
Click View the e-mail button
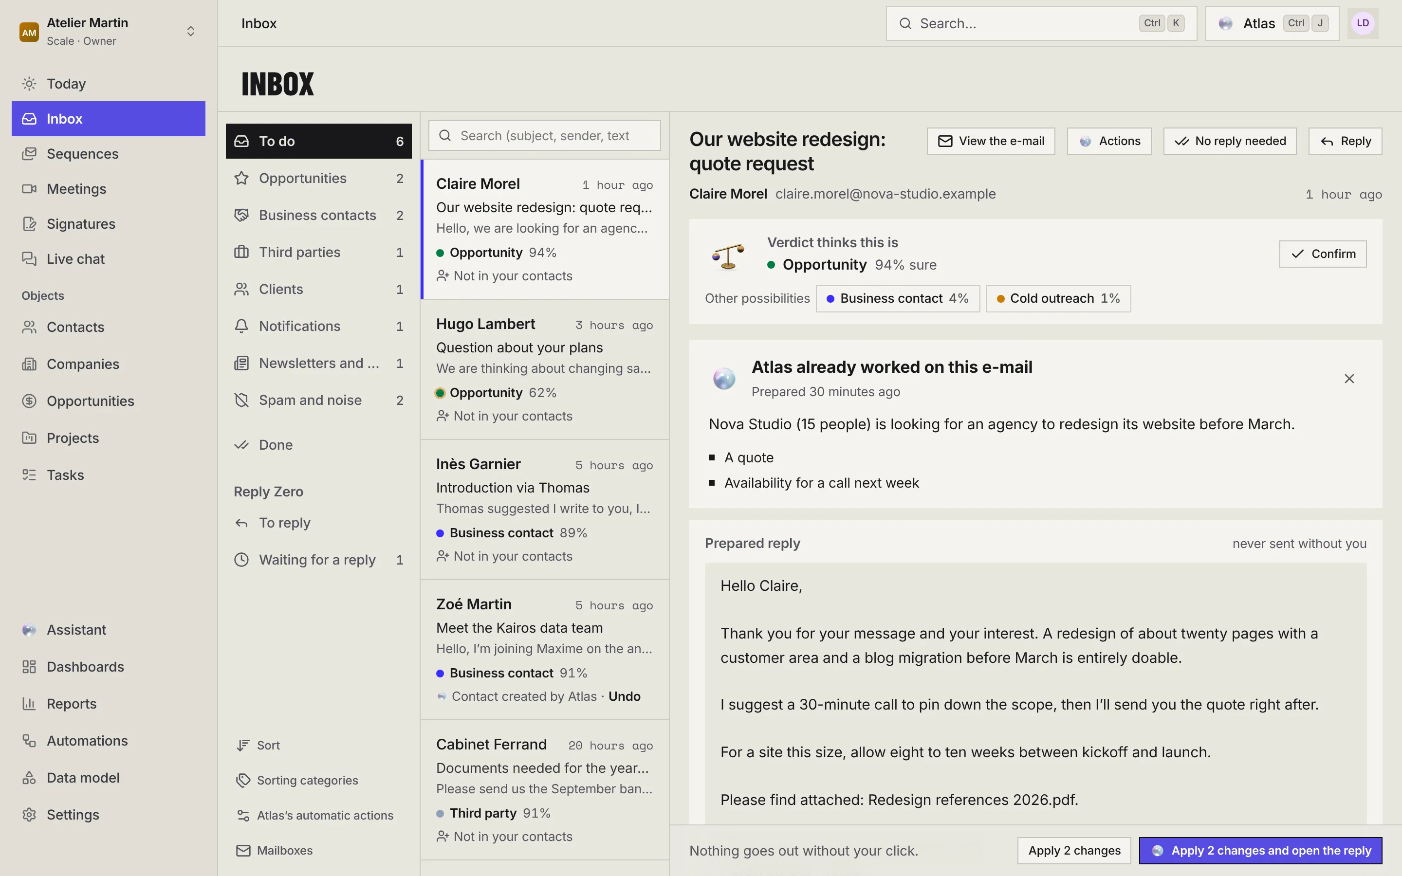point(991,141)
